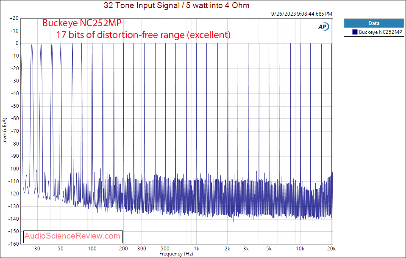Click the '-160' level axis tick label
Image resolution: width=406 pixels, height=258 pixels.
pyautogui.click(x=14, y=244)
